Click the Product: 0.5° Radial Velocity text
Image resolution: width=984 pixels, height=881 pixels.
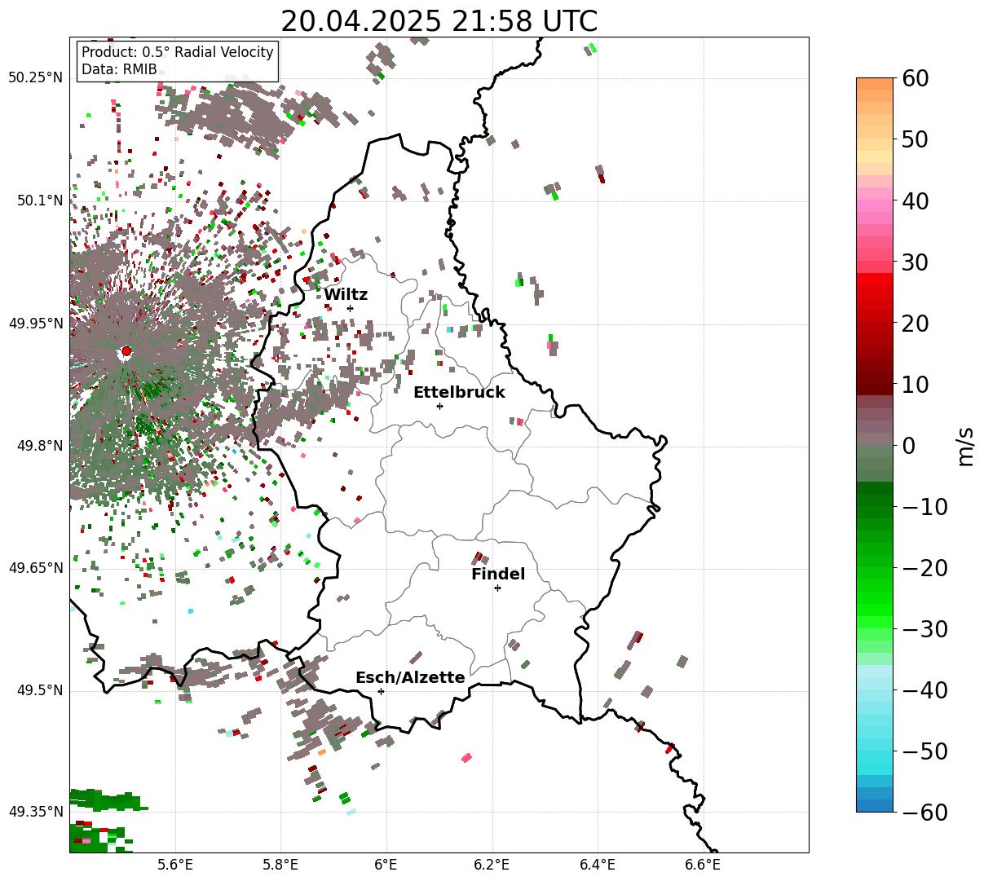click(178, 52)
